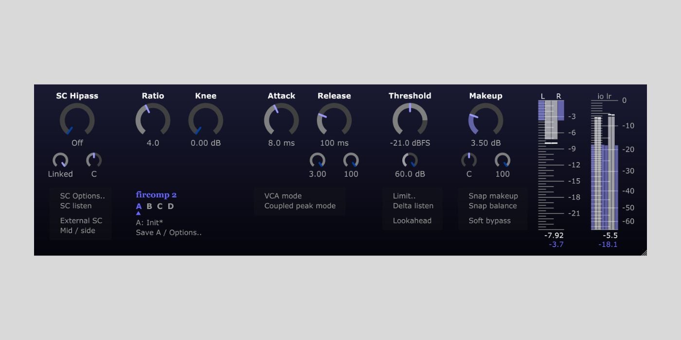Click the Knee knob
The width and height of the screenshot is (681, 340).
pyautogui.click(x=205, y=119)
